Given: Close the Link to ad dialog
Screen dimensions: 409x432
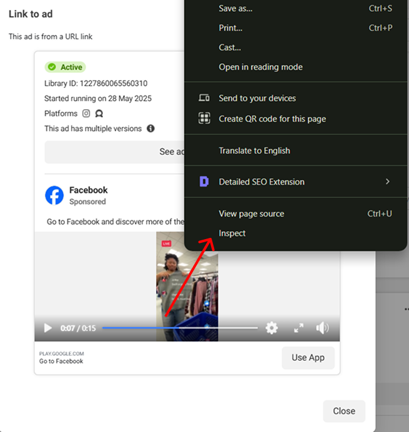Looking at the screenshot, I should pyautogui.click(x=344, y=411).
